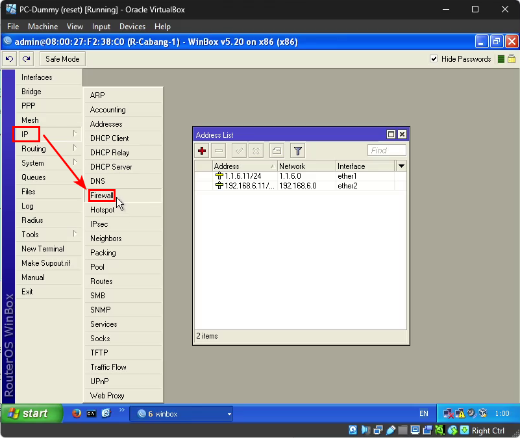Click the VirtualBox hard disk status icon
Viewport: 520px width, 438px height.
coord(353,430)
